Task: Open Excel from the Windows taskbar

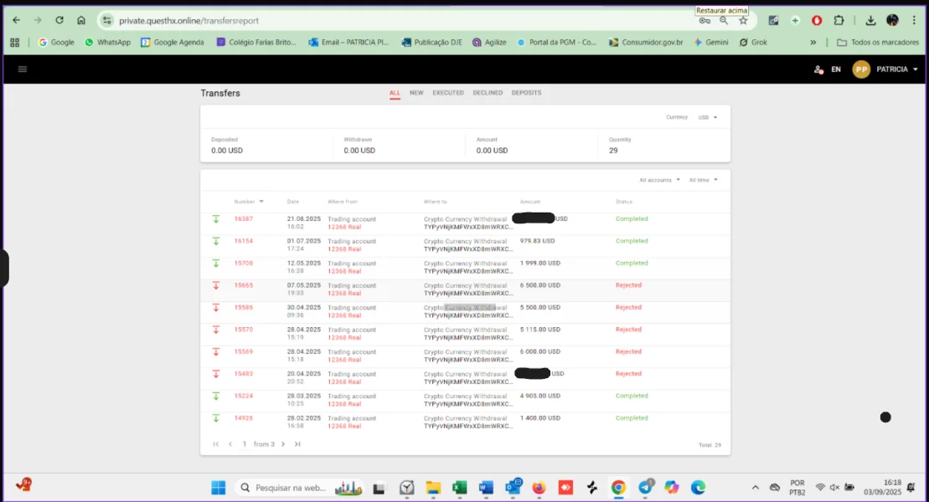Action: [x=459, y=488]
